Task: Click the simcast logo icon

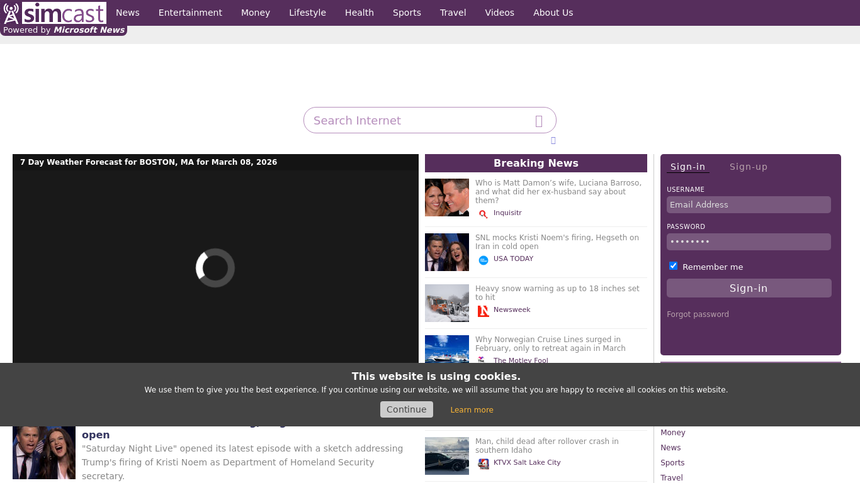Action: [11, 13]
